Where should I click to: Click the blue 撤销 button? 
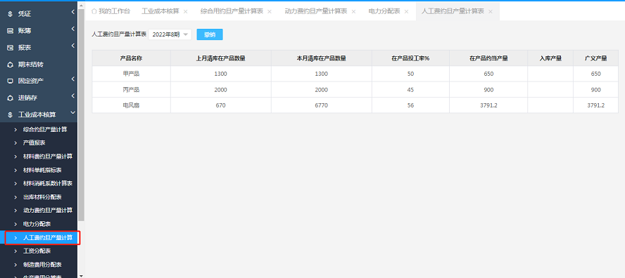[x=210, y=34]
